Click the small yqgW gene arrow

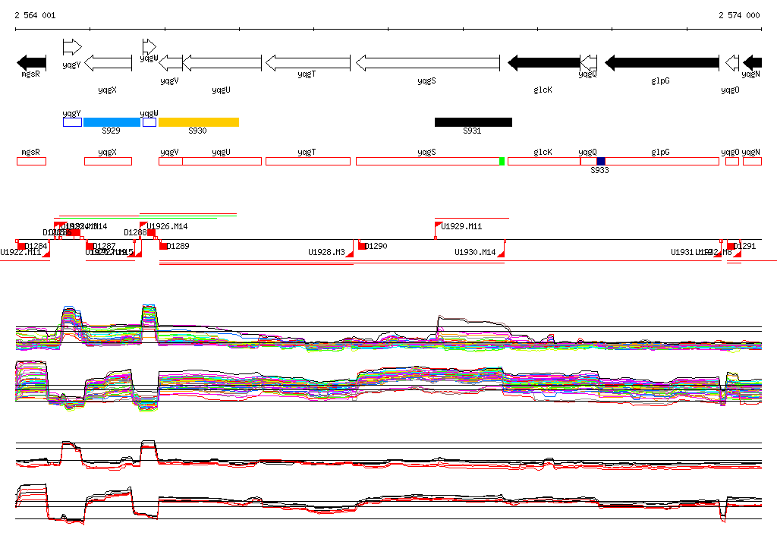click(149, 47)
